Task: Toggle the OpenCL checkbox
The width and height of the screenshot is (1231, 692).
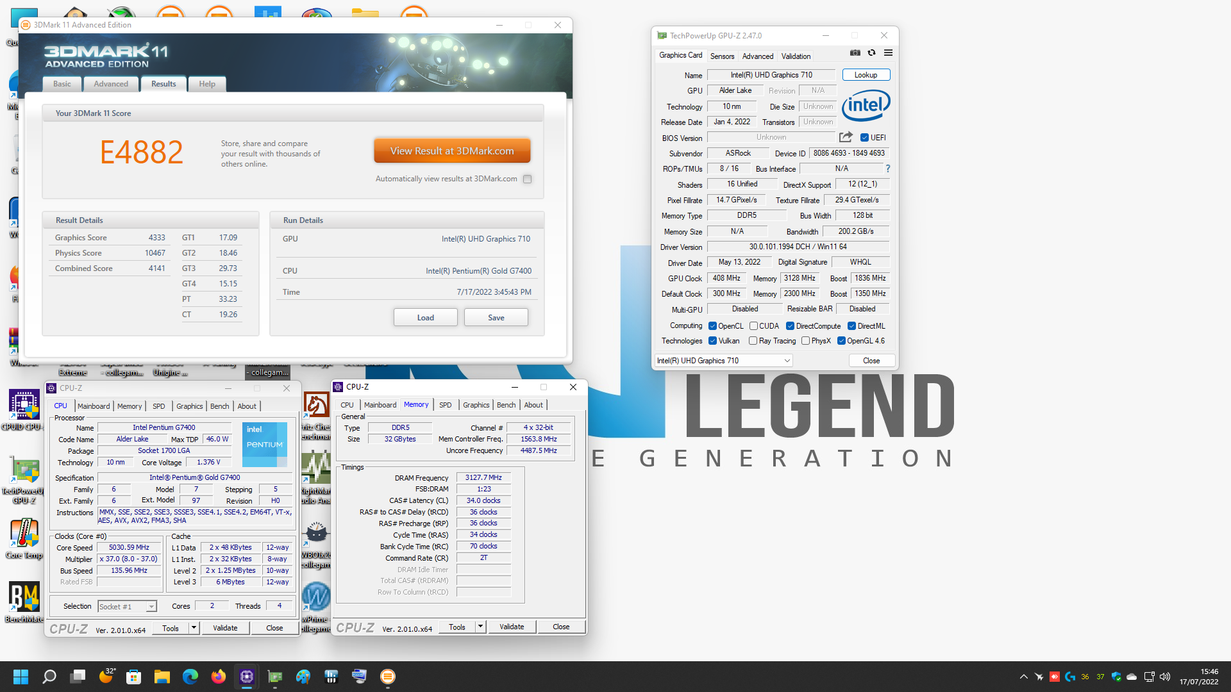Action: [x=712, y=326]
